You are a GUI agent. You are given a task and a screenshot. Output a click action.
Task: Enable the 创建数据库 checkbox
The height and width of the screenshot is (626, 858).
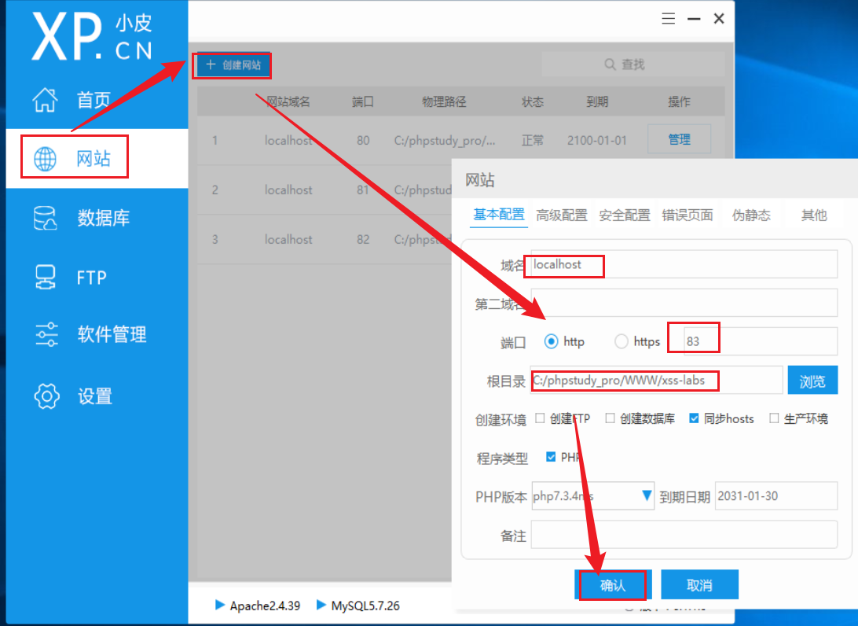point(610,418)
